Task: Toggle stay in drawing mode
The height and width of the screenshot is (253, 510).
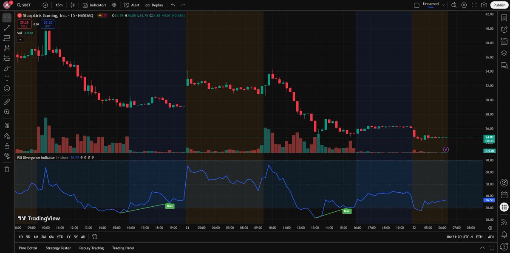Action: 7,136
